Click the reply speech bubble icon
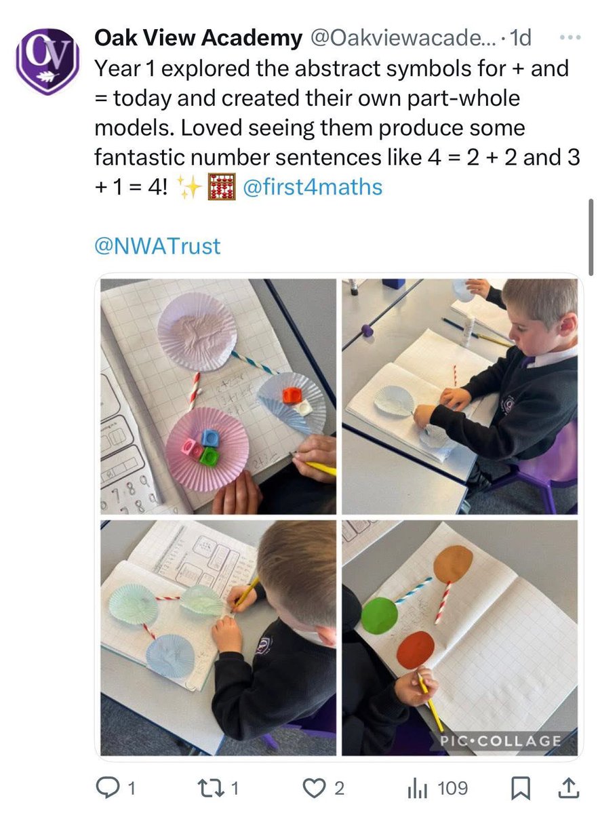This screenshot has height=813, width=598. [107, 787]
